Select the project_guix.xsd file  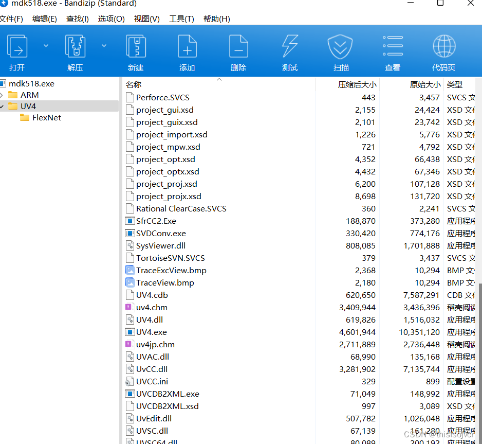click(167, 122)
